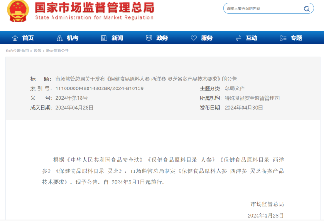Viewport: 324px width, 221px height.
Task: Click 总局文件 in the 主题分类 field
Action: pyautogui.click(x=235, y=88)
